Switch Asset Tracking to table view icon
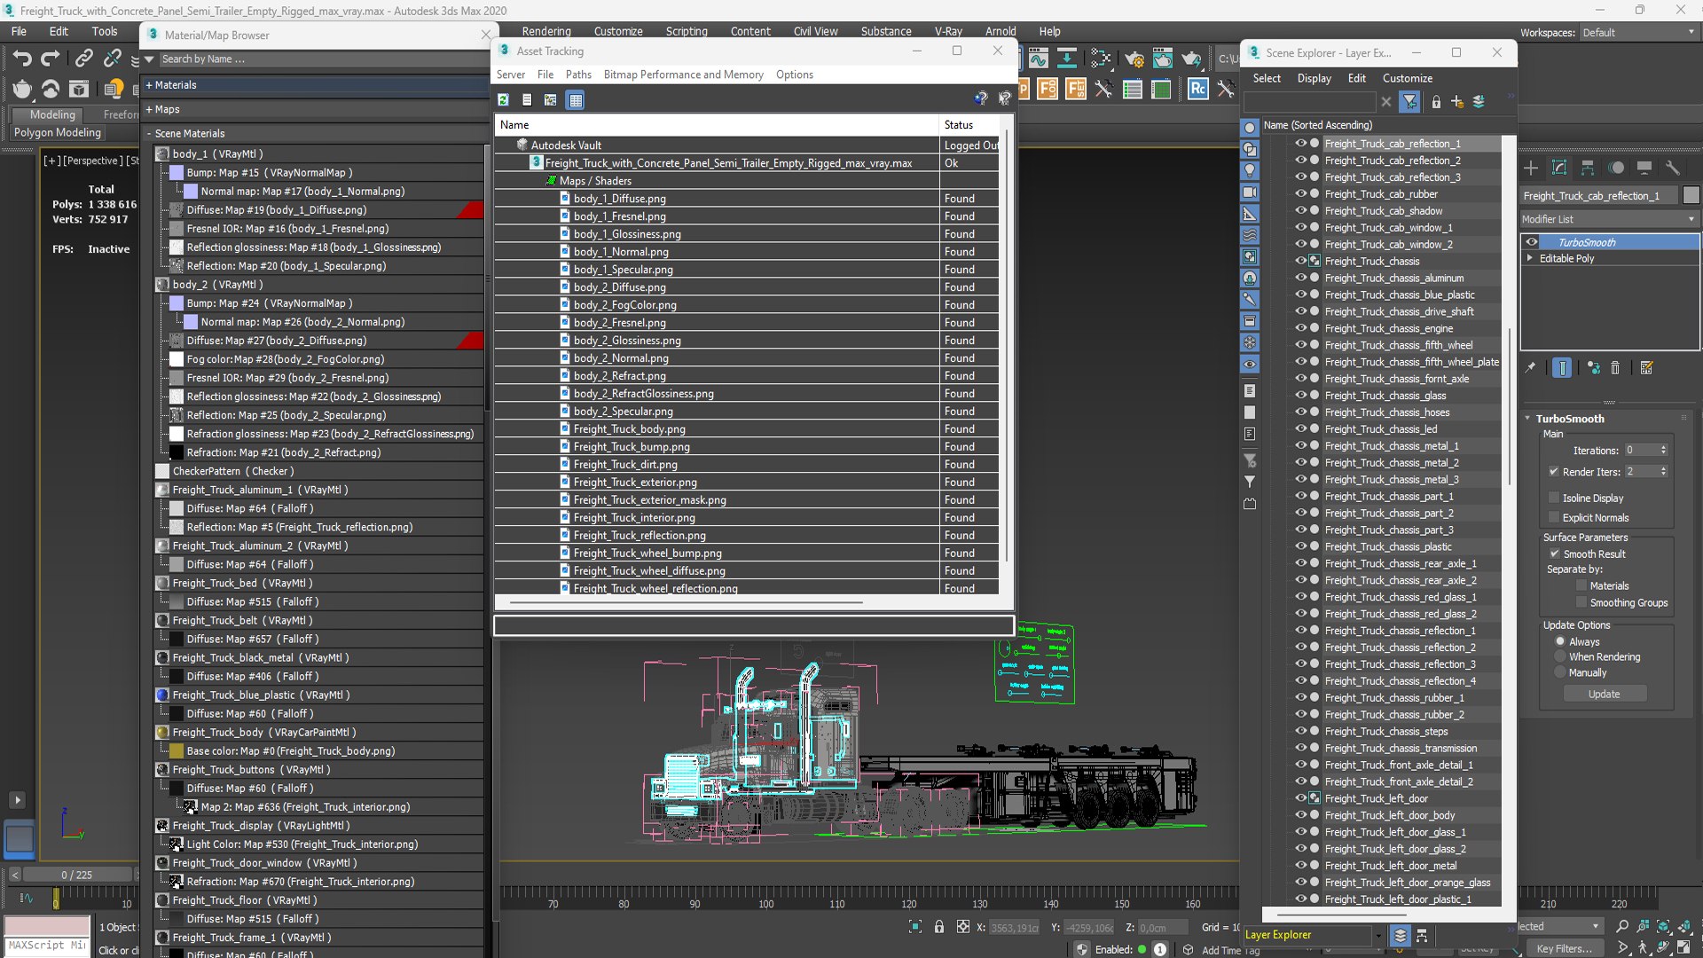 [576, 99]
